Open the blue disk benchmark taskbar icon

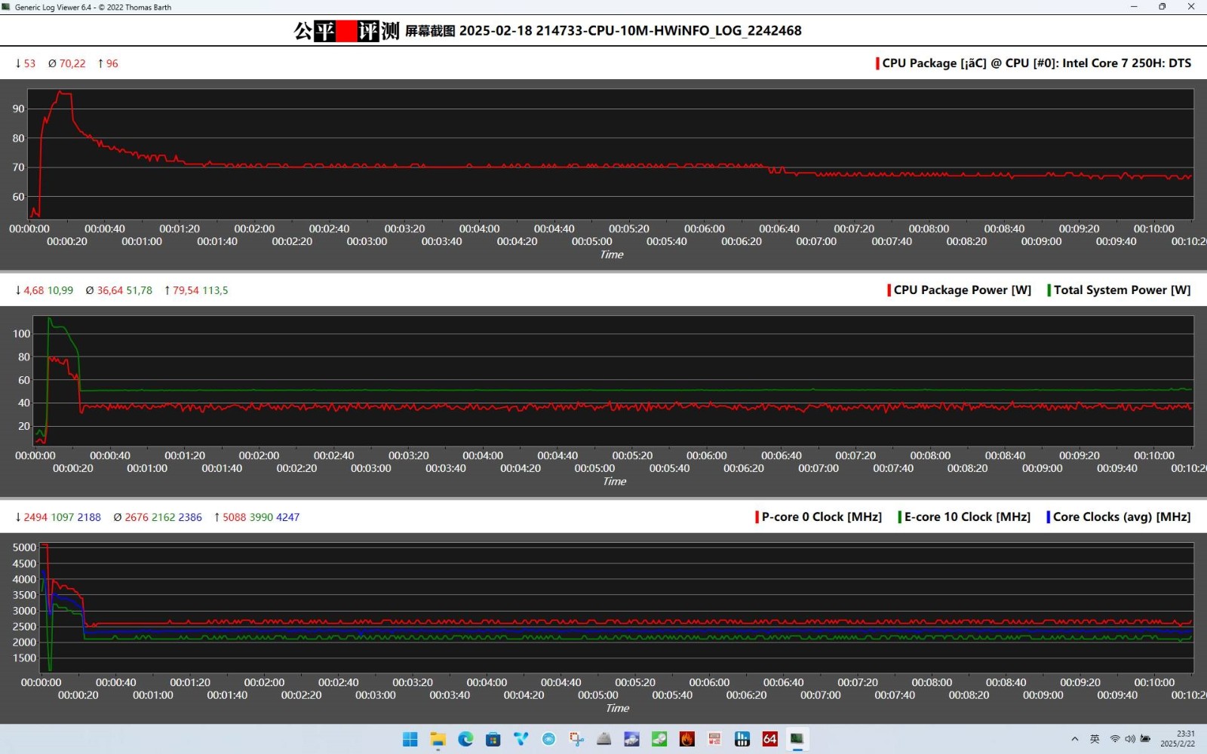(x=631, y=739)
